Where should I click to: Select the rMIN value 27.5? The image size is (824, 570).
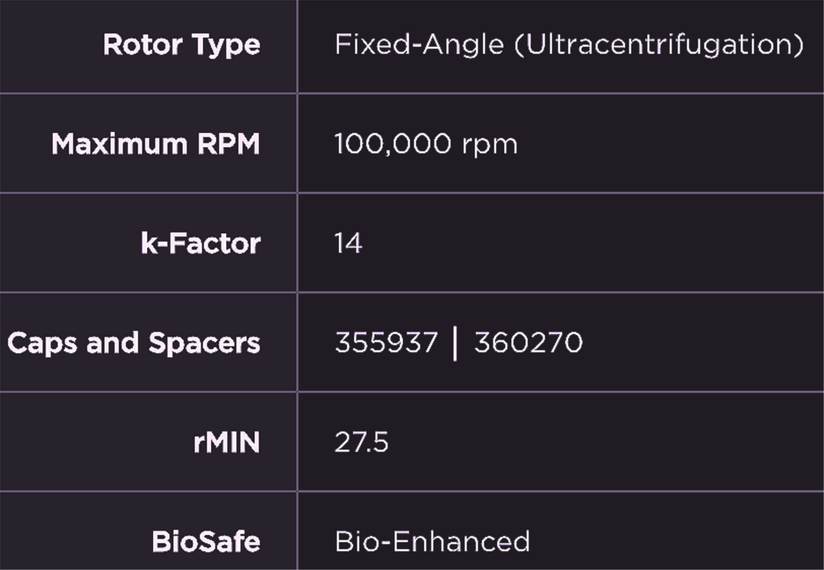[x=362, y=442]
